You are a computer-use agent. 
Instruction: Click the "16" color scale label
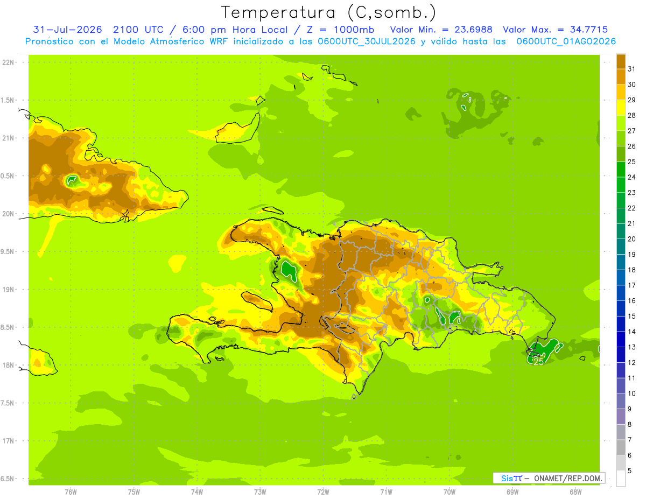pyautogui.click(x=631, y=301)
